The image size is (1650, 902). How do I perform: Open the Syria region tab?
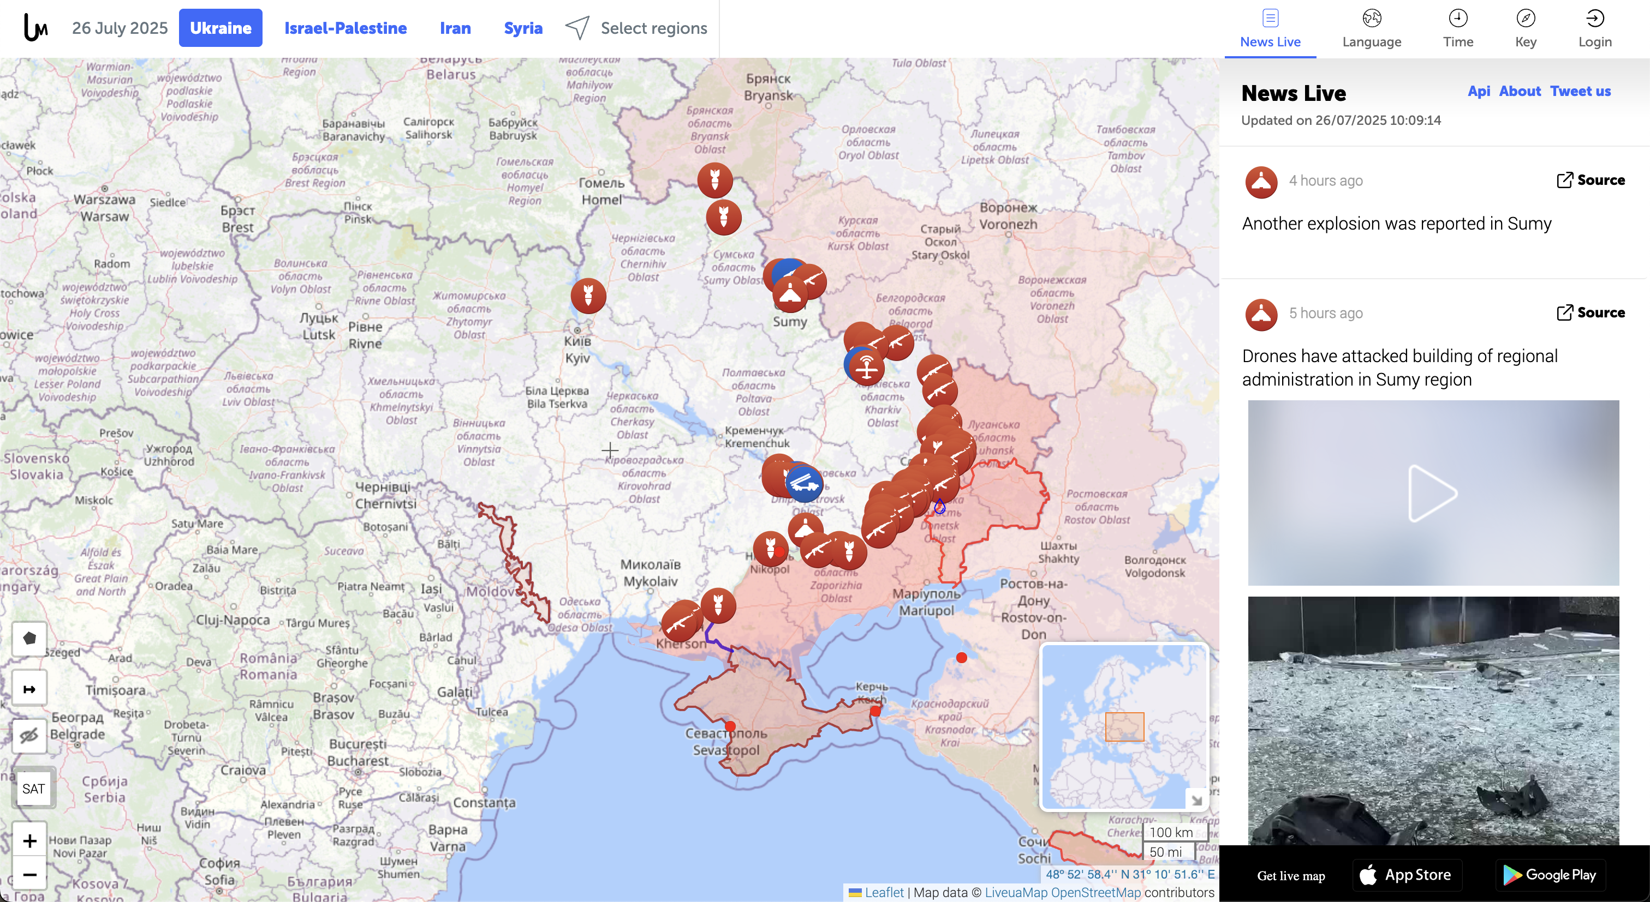(x=523, y=28)
